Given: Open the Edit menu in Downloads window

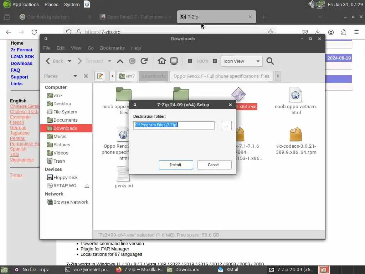Looking at the screenshot, I should pyautogui.click(x=61, y=48).
